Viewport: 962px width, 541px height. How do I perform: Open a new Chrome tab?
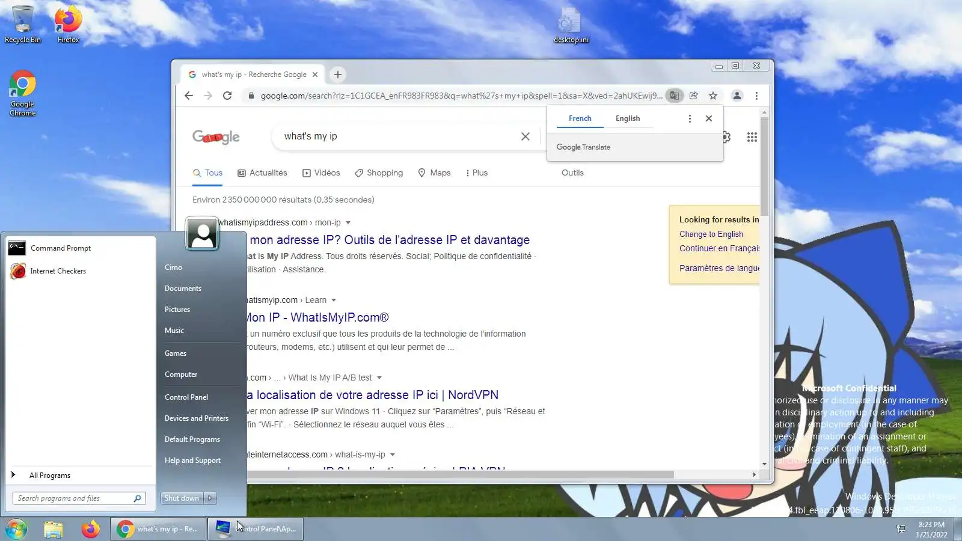click(x=338, y=75)
